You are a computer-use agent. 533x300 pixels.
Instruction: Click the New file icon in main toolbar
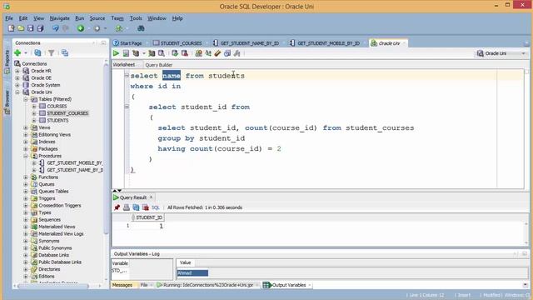coord(11,28)
